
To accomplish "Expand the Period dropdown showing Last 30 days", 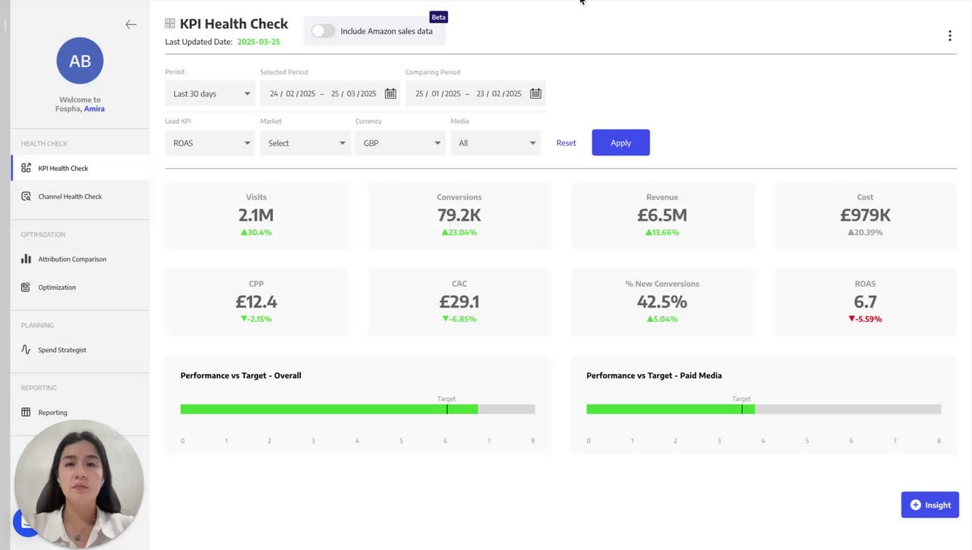I will point(210,93).
